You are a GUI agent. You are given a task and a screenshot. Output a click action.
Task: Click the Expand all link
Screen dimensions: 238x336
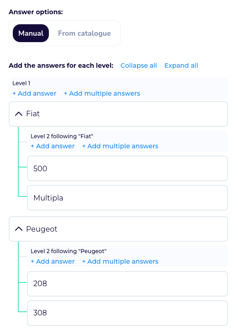tap(181, 65)
